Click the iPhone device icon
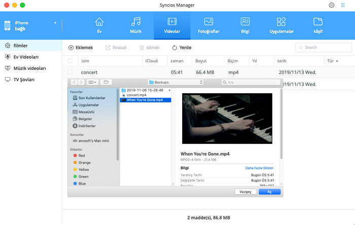This screenshot has height=225, width=355. [7, 25]
